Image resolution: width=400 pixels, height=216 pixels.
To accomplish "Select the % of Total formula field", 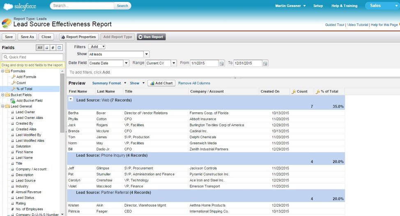I will [24, 89].
